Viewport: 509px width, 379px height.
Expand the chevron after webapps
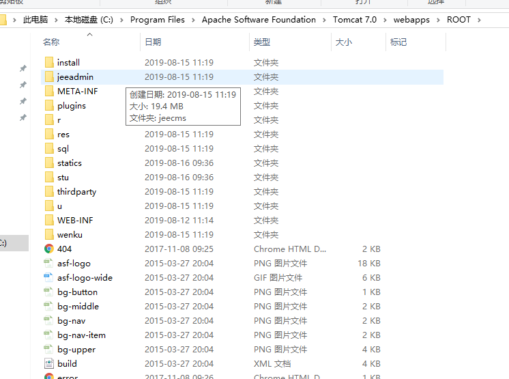coord(438,20)
